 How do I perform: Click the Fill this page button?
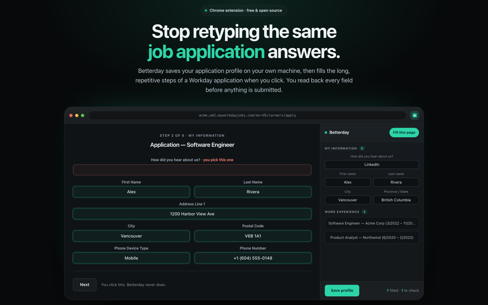(x=404, y=132)
